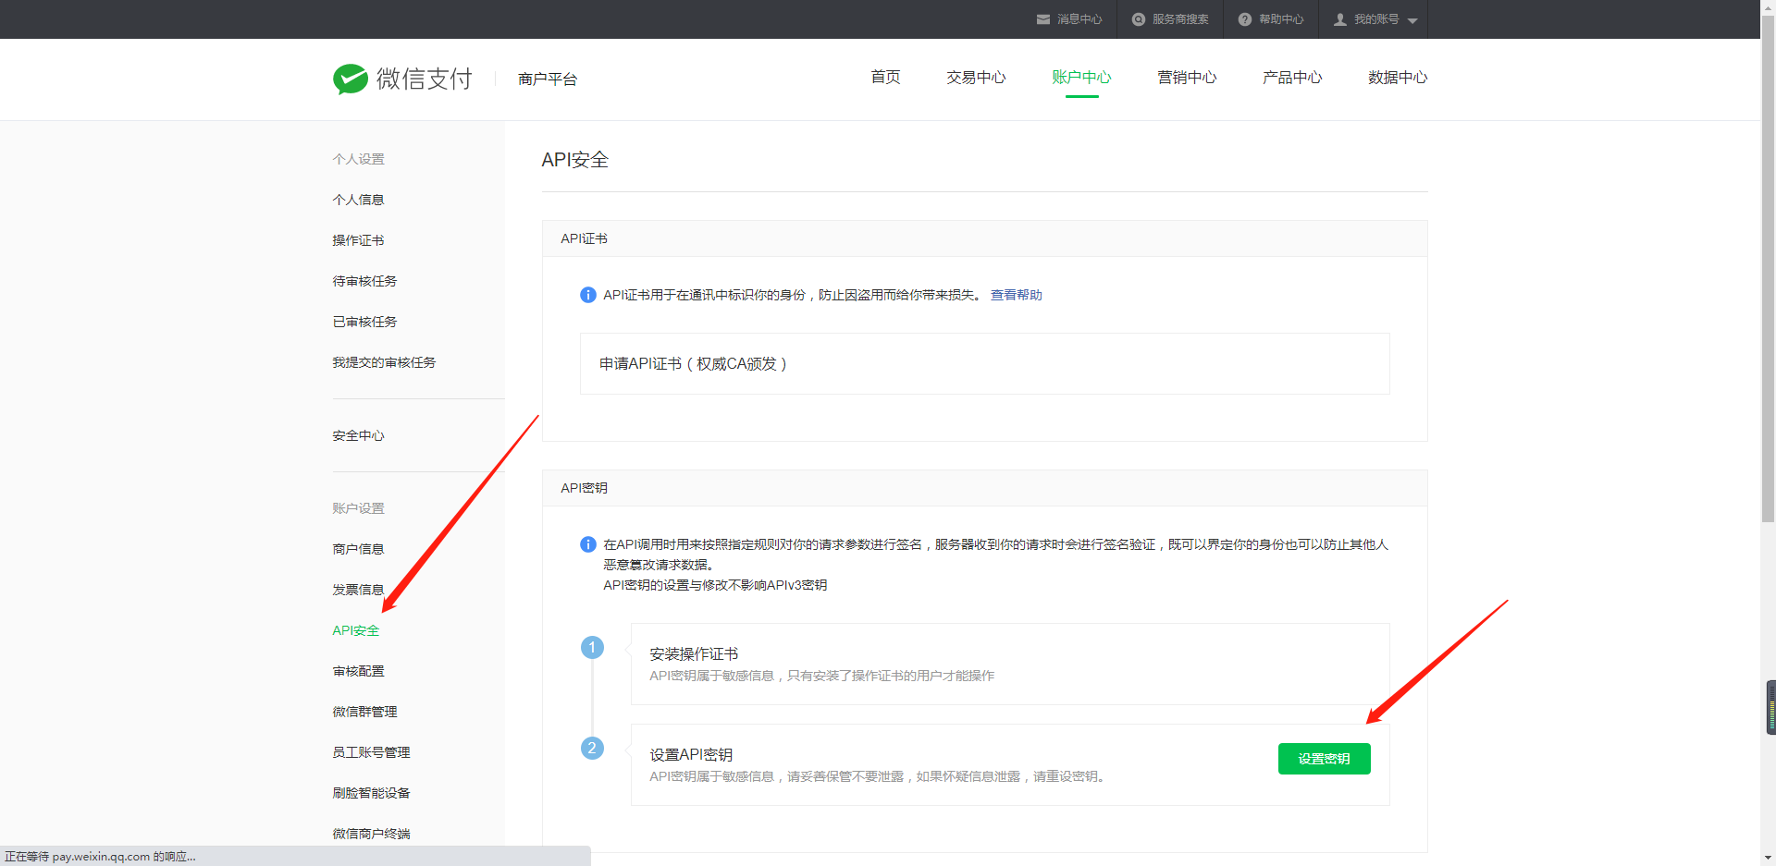Open 员工账号管理 in the sidebar
Viewport: 1776px width, 866px height.
[x=371, y=752]
